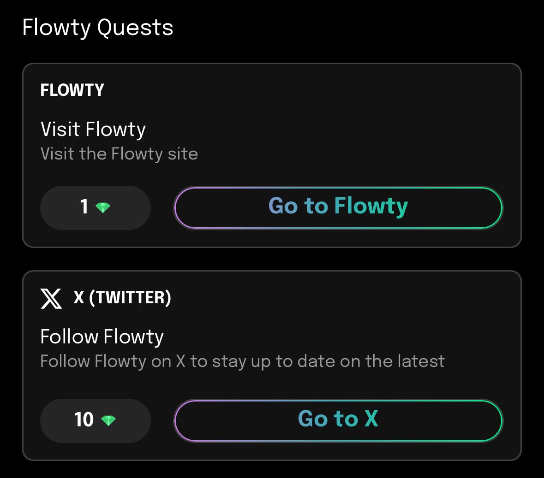Click the green gem beside the 10
This screenshot has width=544, height=478.
point(108,420)
